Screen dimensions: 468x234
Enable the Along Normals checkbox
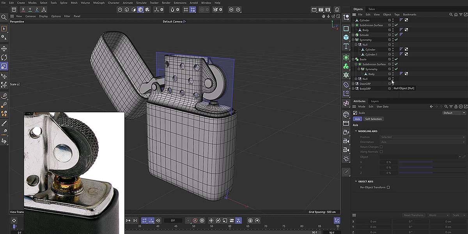pyautogui.click(x=381, y=152)
